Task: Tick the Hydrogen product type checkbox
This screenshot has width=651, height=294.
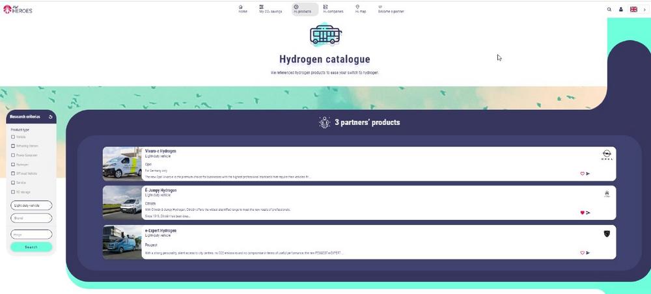Action: click(x=14, y=165)
